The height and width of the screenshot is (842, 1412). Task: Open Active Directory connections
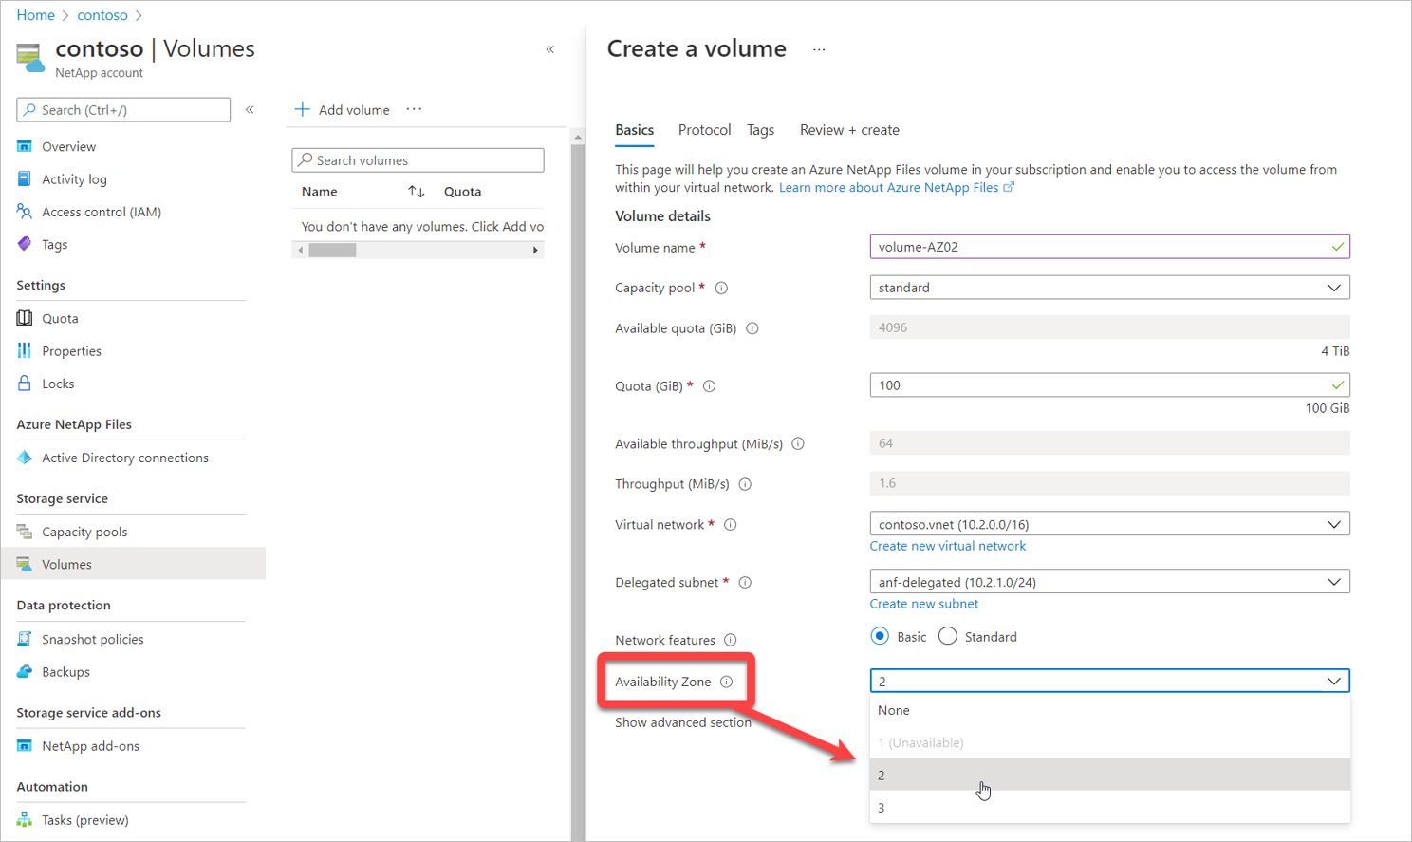[x=124, y=458]
